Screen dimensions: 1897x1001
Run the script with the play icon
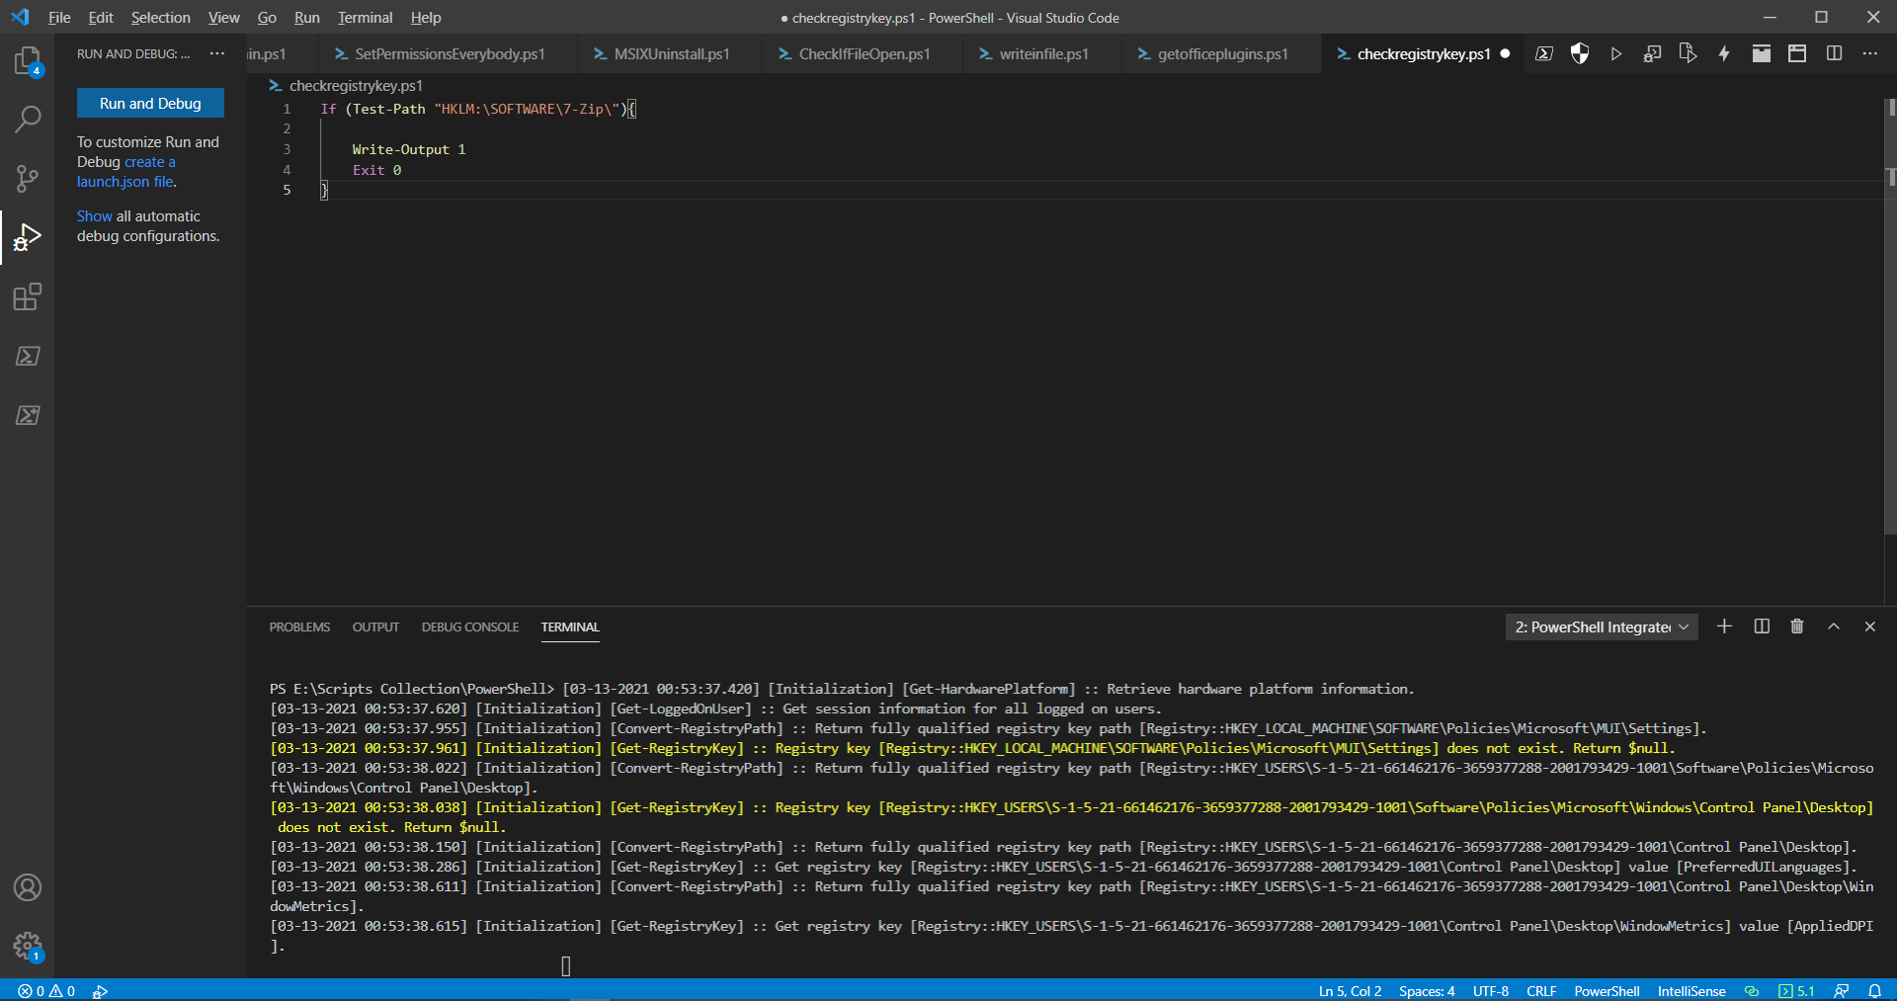pyautogui.click(x=1616, y=54)
